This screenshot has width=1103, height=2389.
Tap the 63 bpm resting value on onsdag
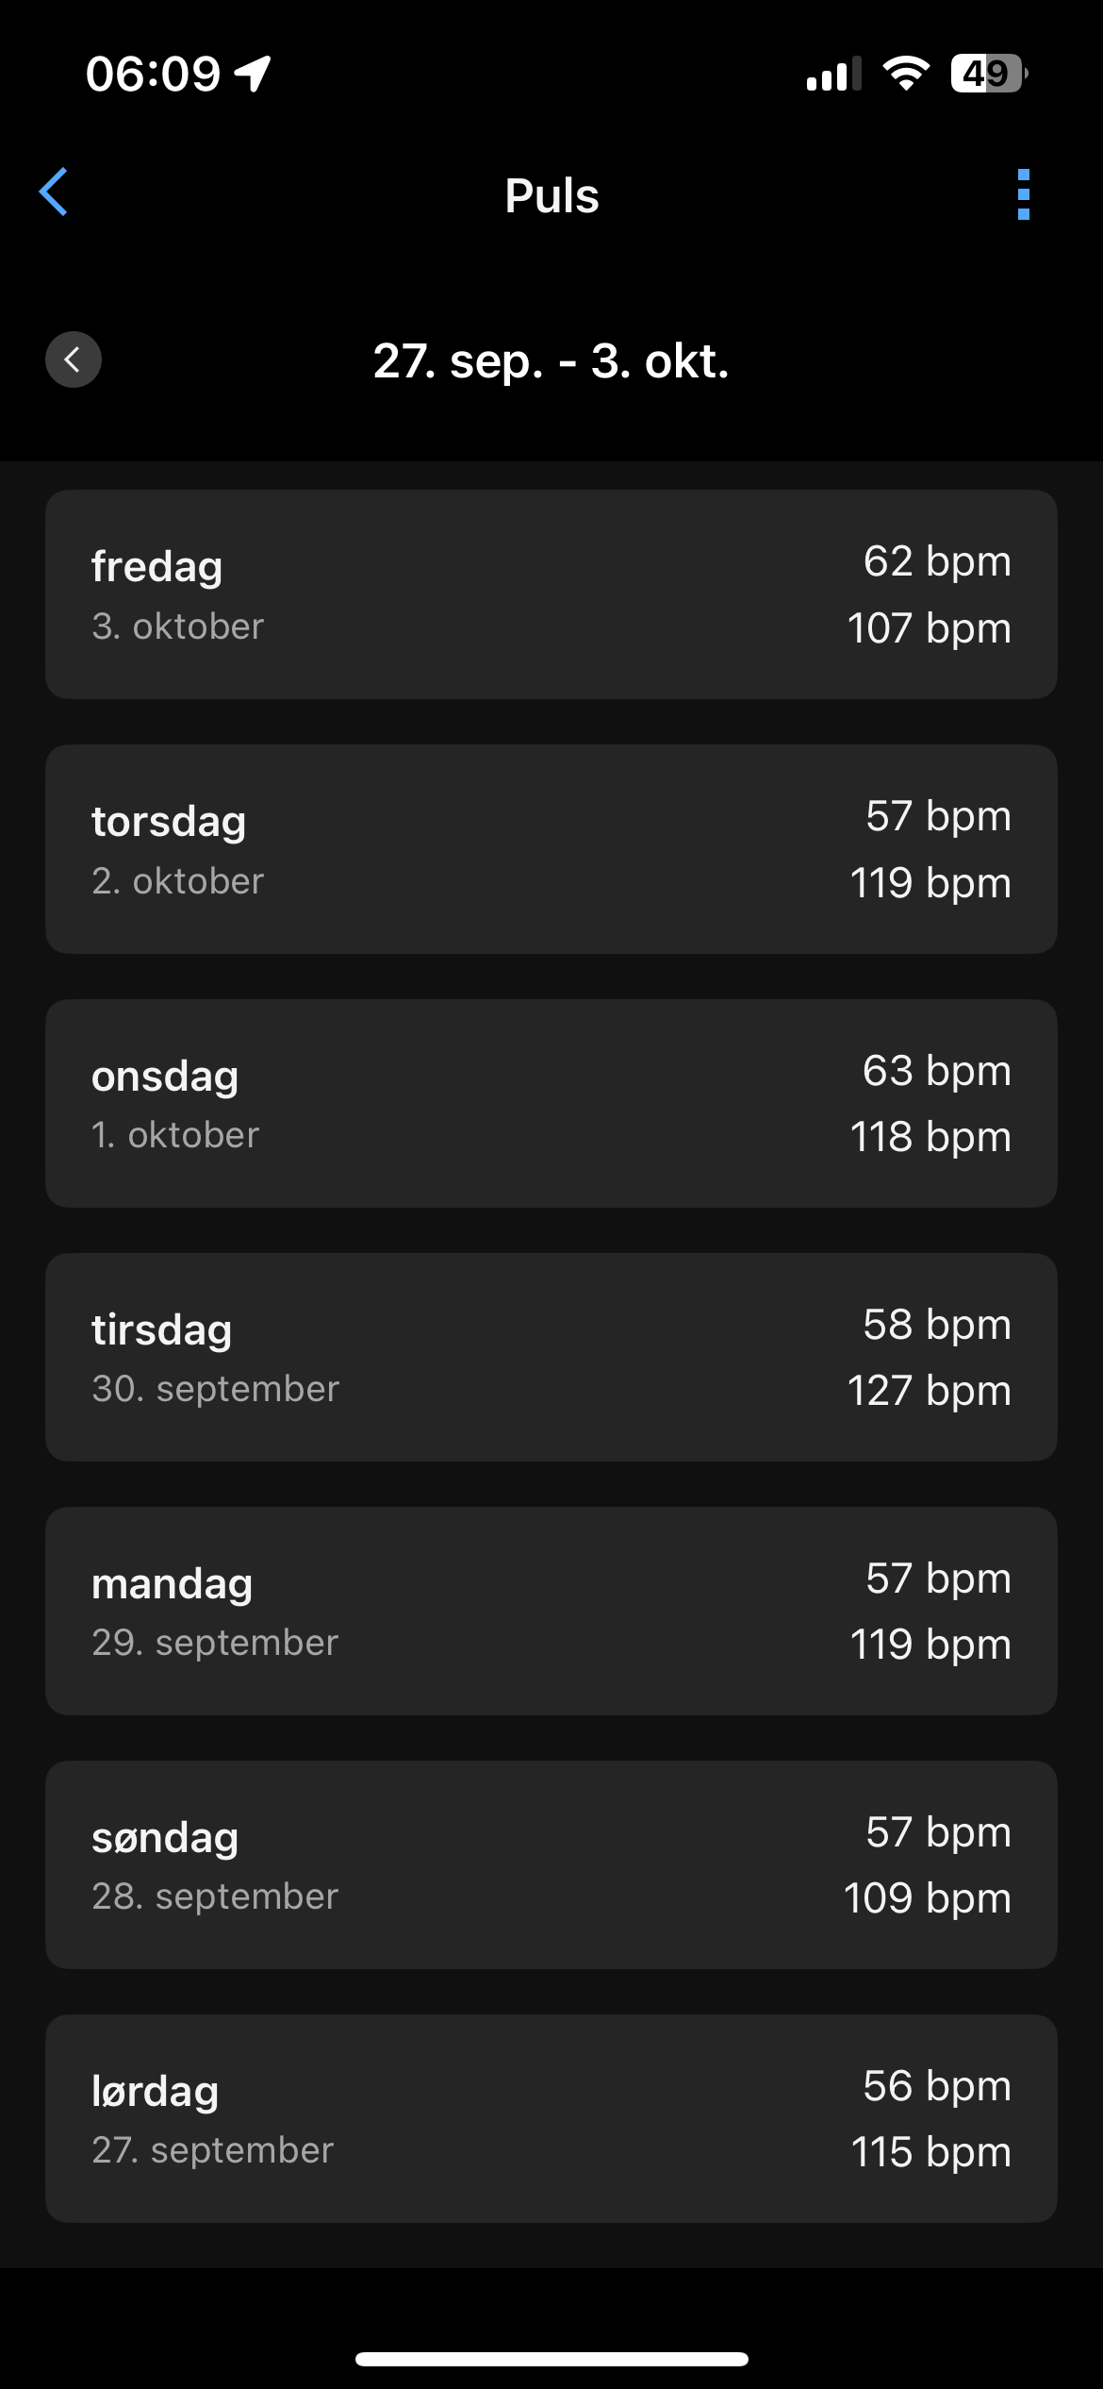click(936, 1071)
